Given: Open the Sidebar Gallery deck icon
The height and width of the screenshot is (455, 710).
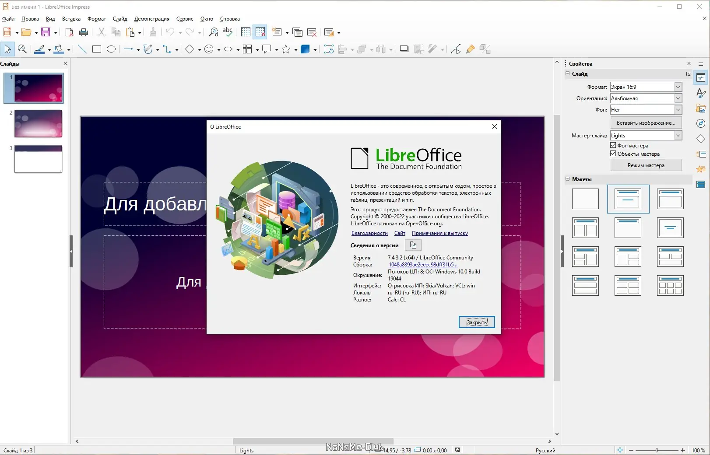Looking at the screenshot, I should click(701, 108).
